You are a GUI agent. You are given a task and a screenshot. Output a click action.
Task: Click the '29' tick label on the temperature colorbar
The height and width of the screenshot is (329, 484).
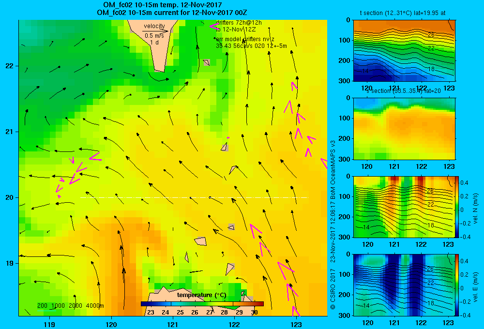[x=239, y=313]
